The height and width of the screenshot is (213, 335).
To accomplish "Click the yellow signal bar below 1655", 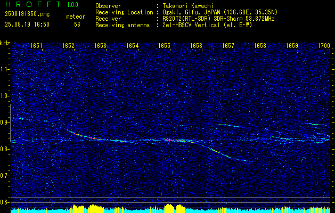I will click(169, 207).
